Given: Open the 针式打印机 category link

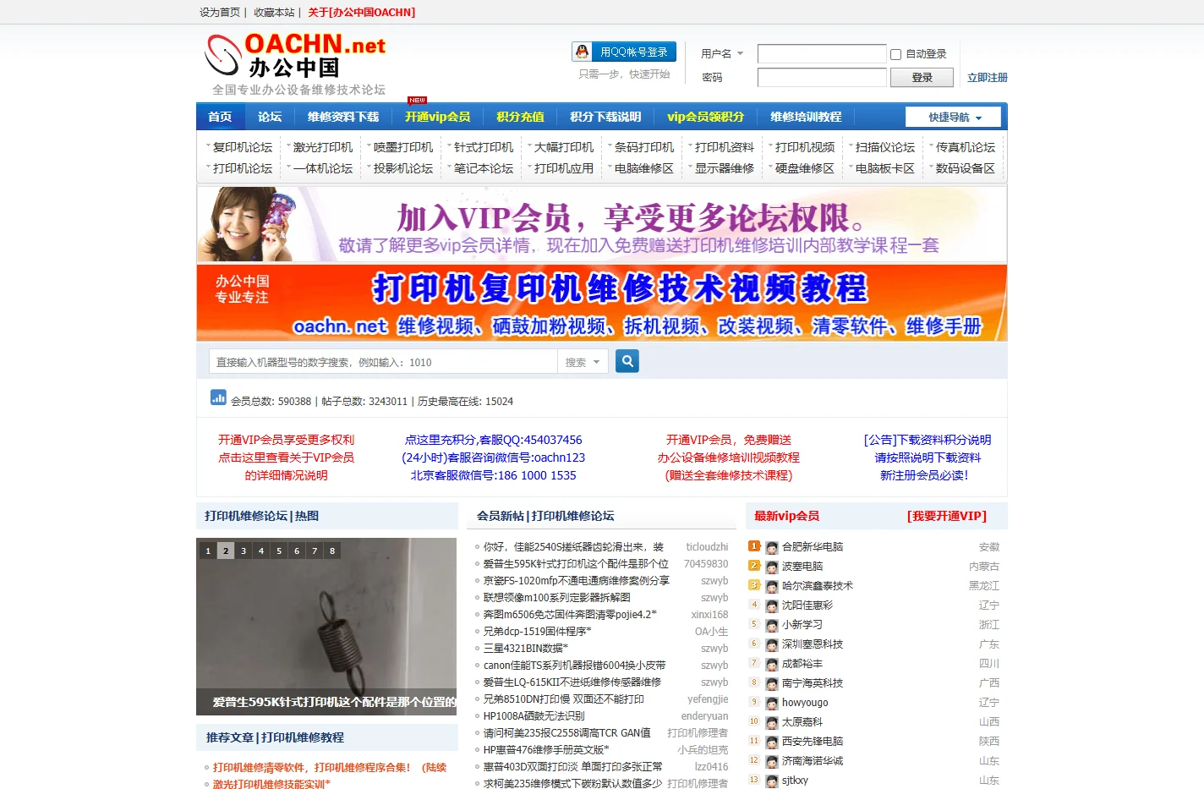Looking at the screenshot, I should (484, 147).
